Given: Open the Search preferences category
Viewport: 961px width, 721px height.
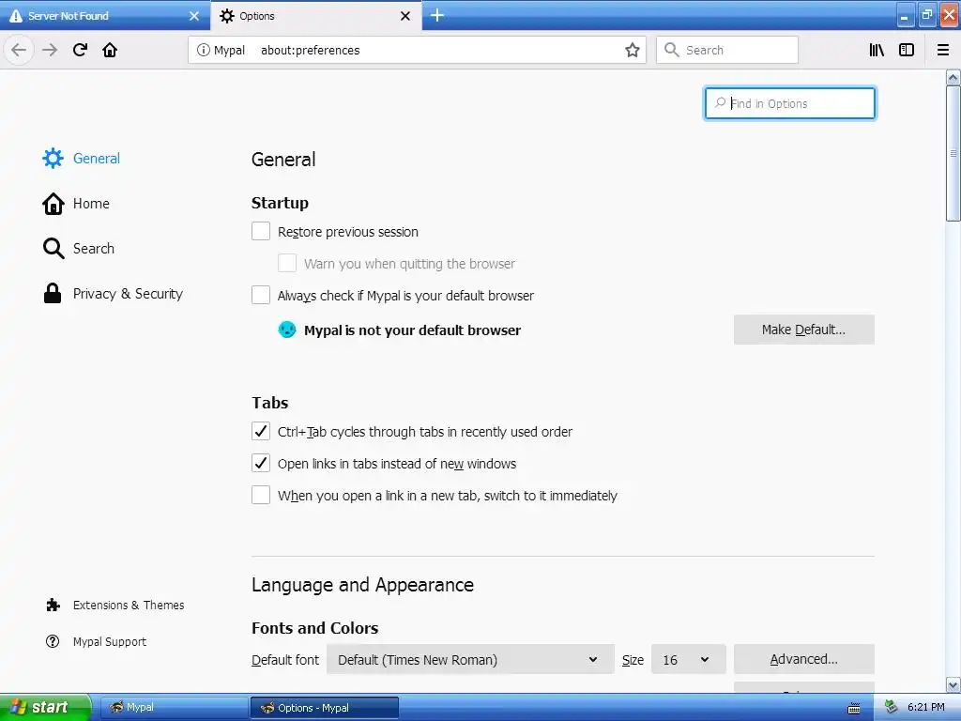Looking at the screenshot, I should pos(79,248).
